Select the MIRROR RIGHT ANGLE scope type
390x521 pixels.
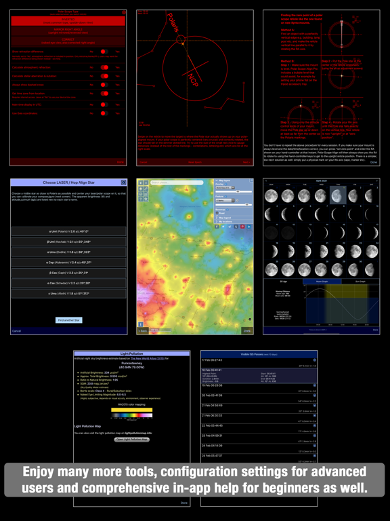point(68,31)
